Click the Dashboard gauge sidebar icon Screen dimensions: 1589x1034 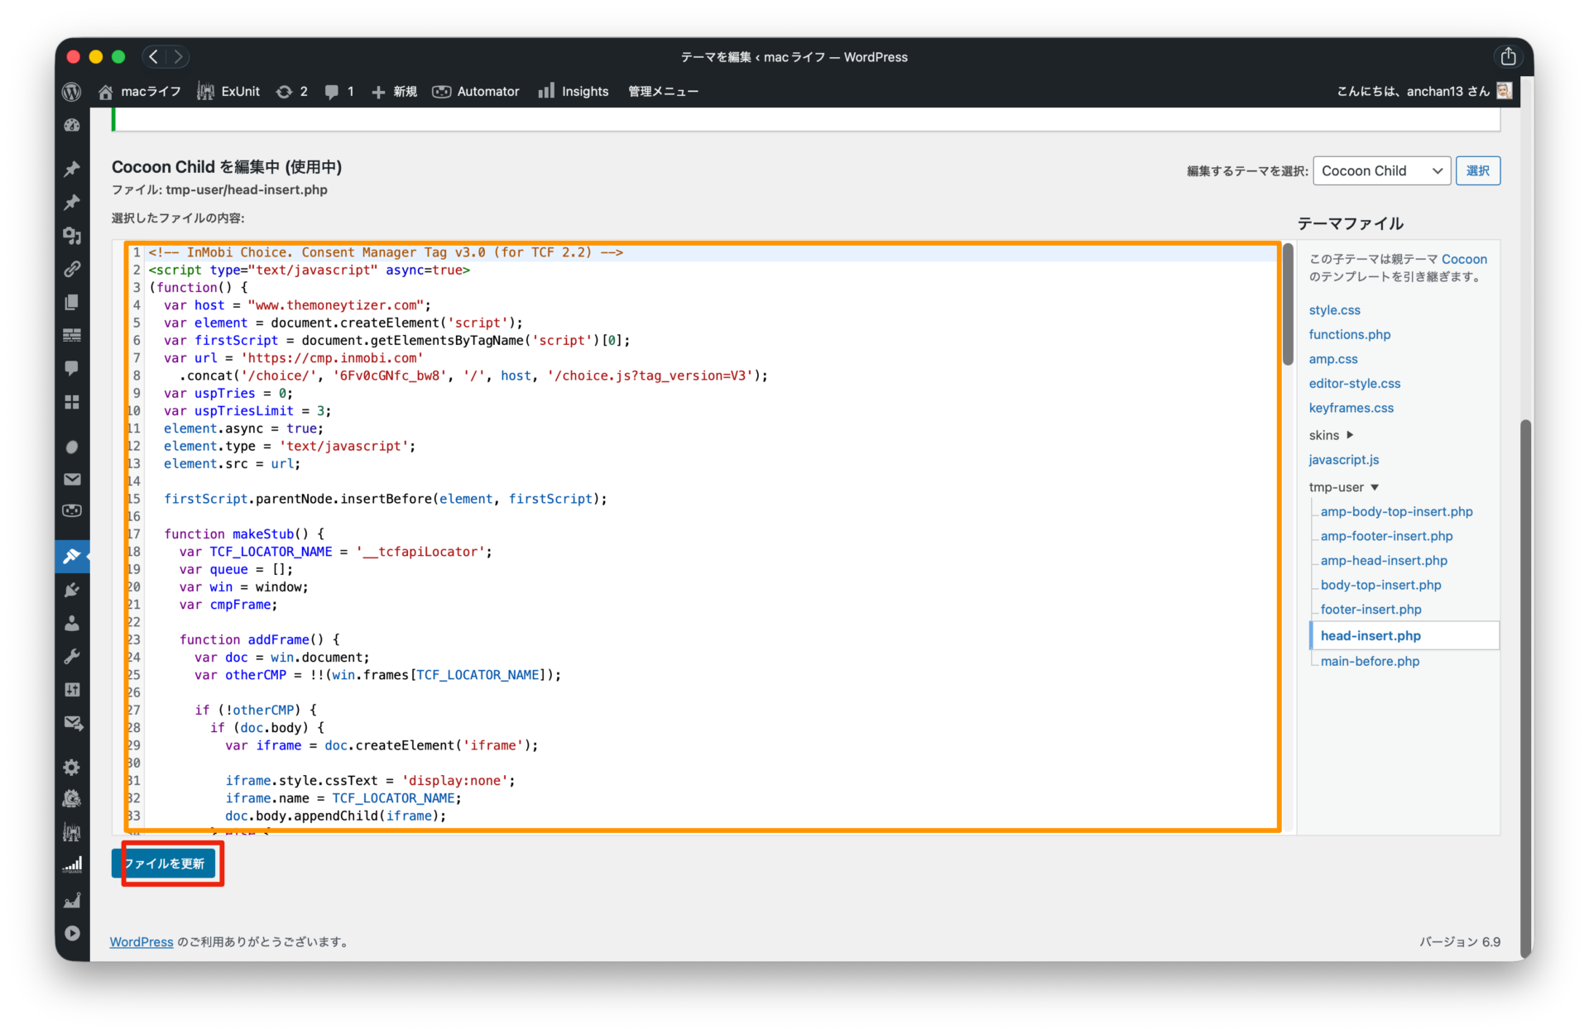coord(72,126)
